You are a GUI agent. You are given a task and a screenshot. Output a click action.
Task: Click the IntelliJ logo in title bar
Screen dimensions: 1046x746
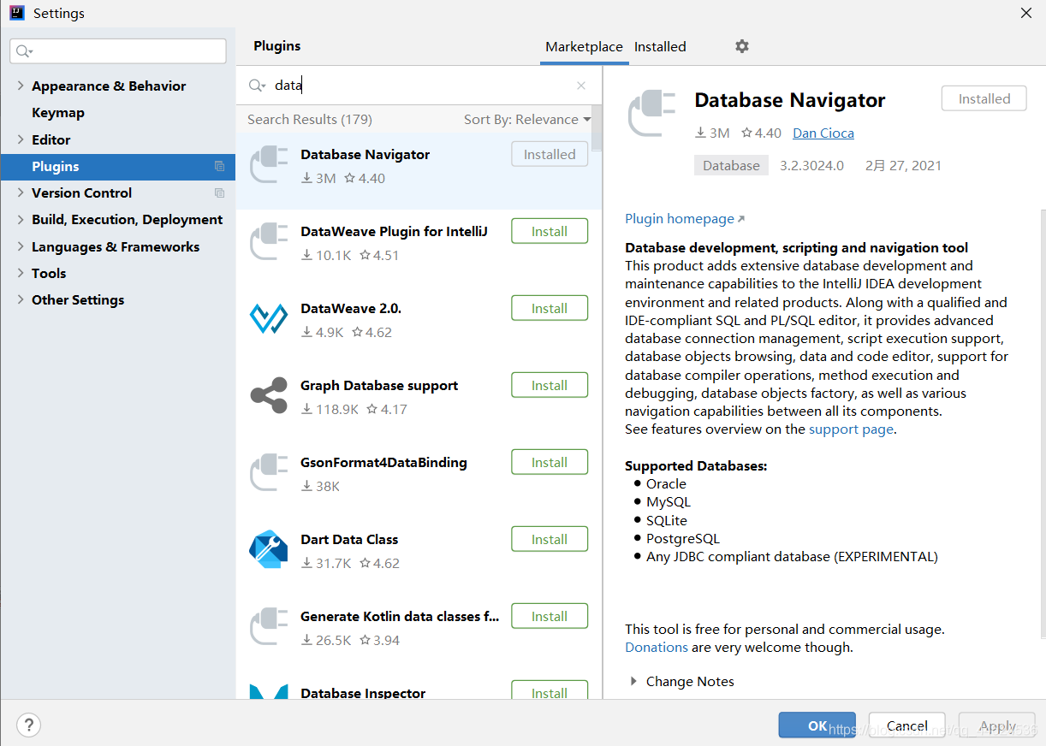16,13
